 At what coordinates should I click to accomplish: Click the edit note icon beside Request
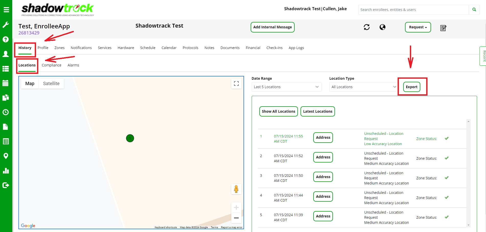443,28
